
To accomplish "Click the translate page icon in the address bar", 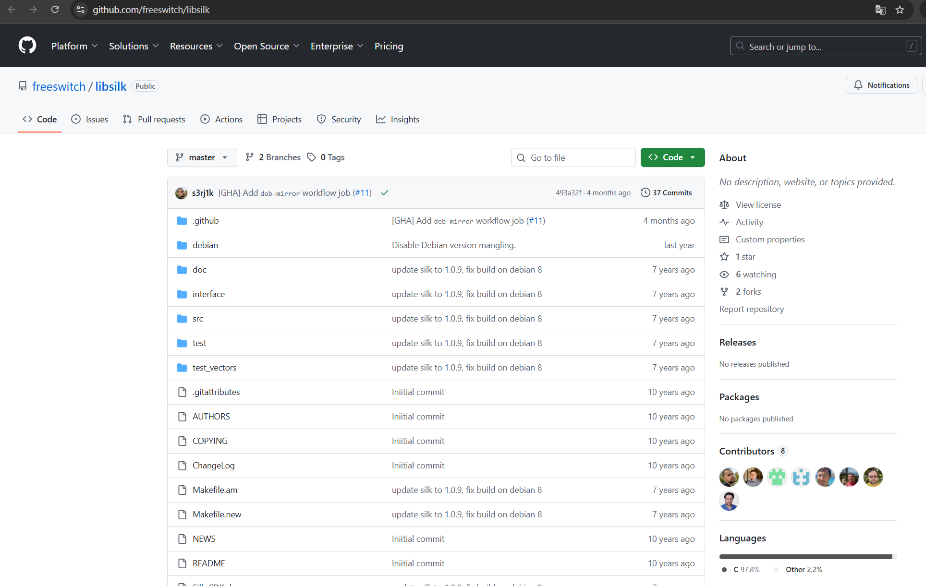I will pyautogui.click(x=880, y=10).
